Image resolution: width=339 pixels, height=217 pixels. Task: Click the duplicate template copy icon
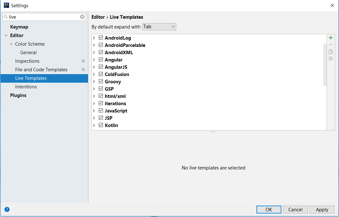point(330,52)
